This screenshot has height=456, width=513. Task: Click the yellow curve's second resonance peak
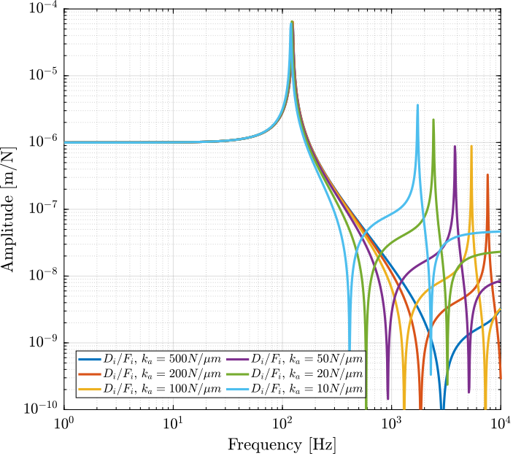471,147
